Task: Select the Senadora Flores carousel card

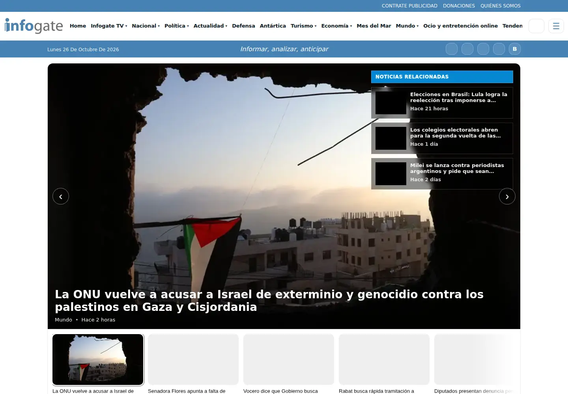Action: coord(193,364)
